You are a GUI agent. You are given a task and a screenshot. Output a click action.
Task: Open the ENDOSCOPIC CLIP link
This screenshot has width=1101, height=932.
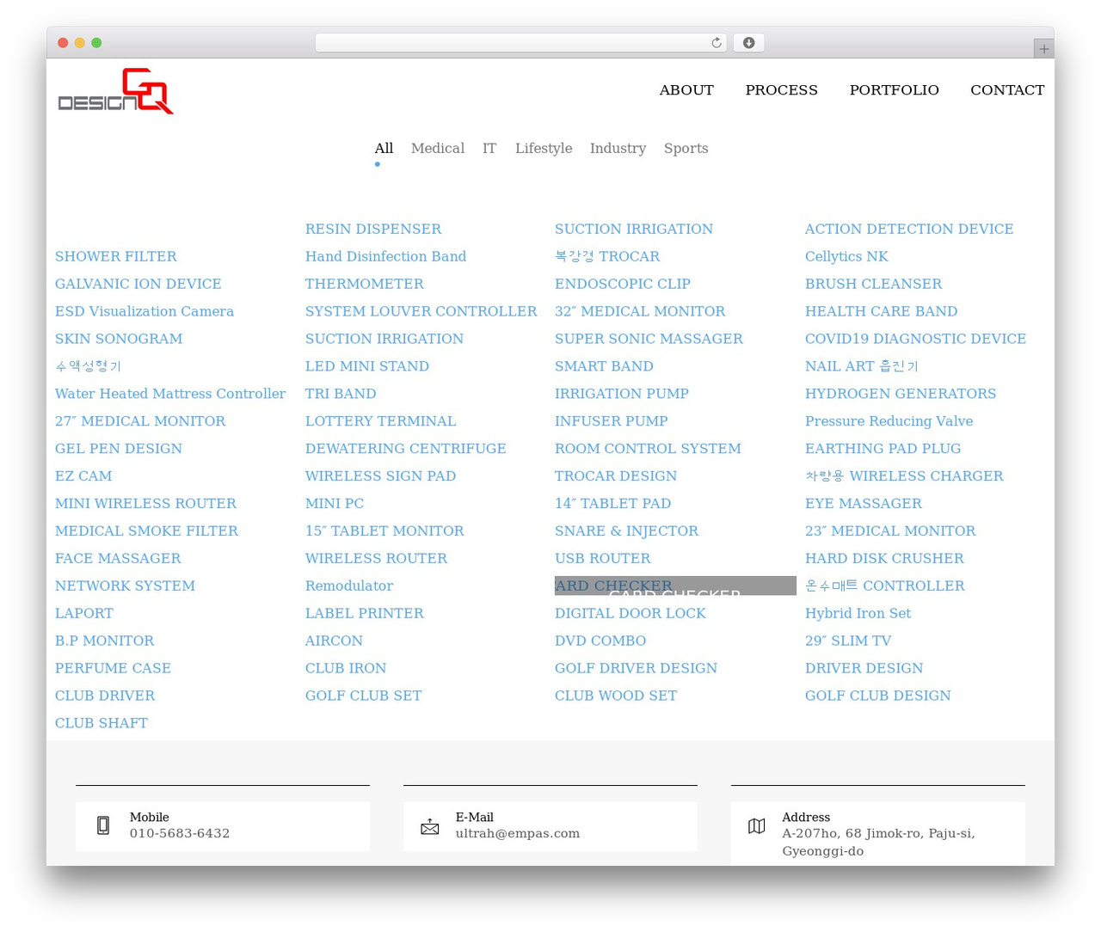[x=623, y=284]
